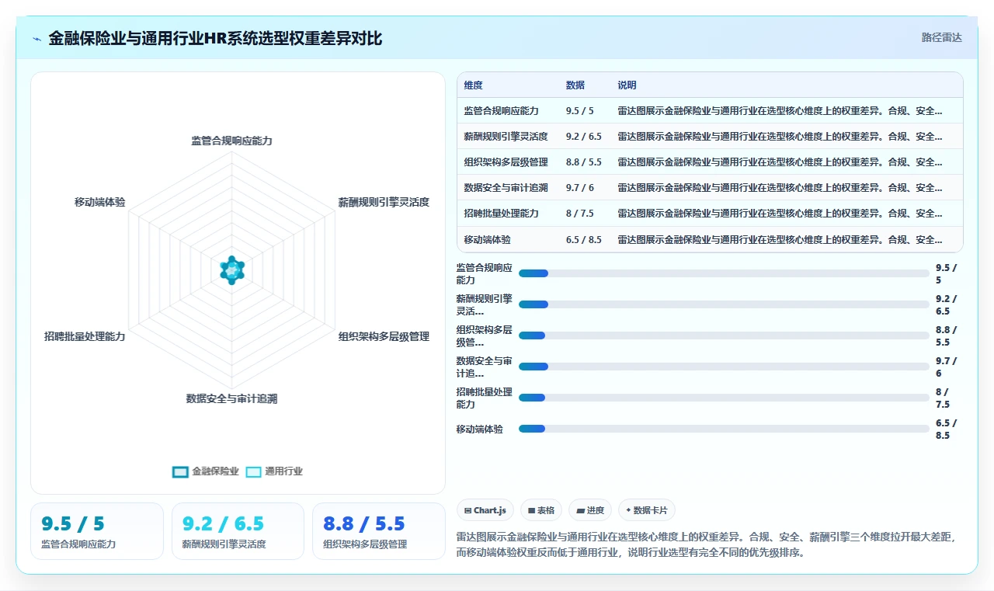Click the 9.5 / 5 table cell
Screen dimensions: 994x591
(579, 111)
